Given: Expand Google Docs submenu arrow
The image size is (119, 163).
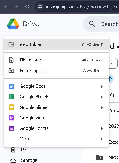Looking at the screenshot, I should click(x=102, y=87).
